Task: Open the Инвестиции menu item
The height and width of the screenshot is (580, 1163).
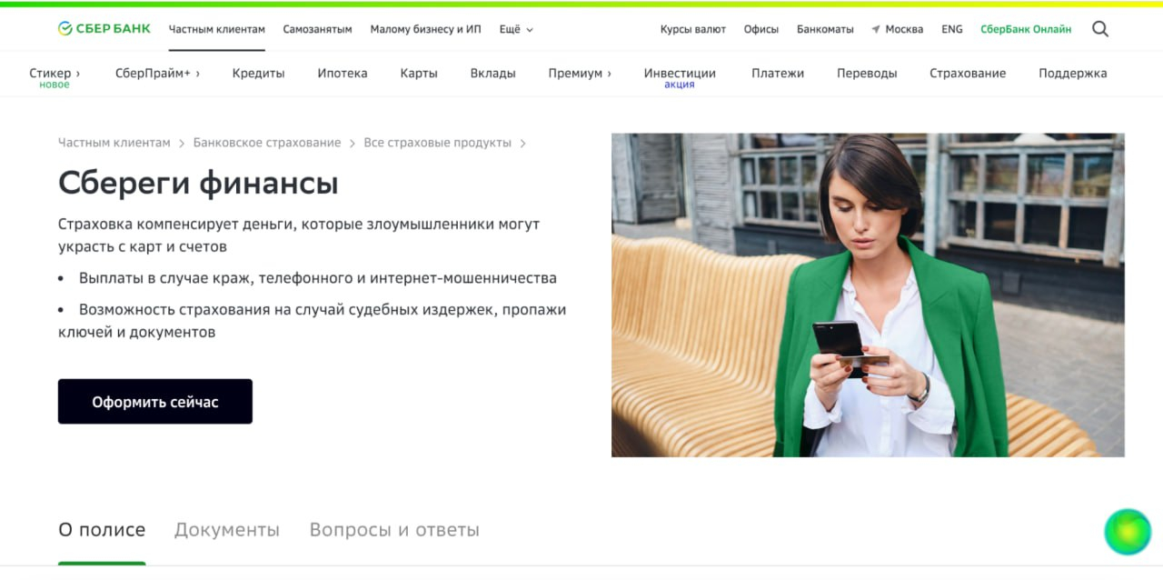Action: [680, 74]
